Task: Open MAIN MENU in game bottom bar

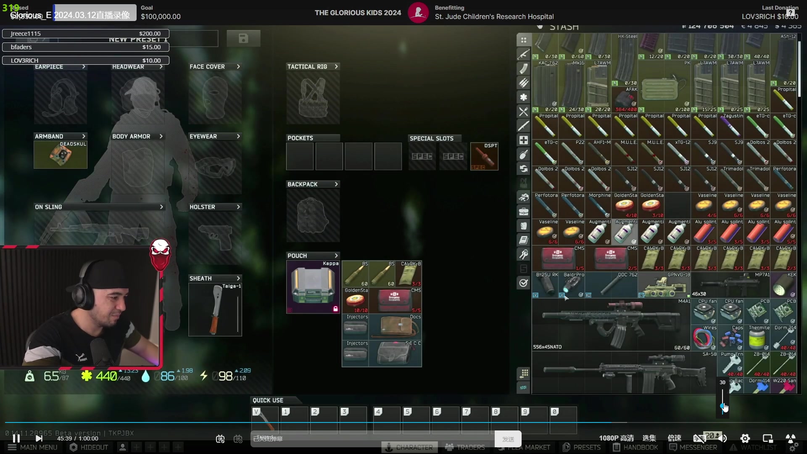Action: click(x=33, y=447)
